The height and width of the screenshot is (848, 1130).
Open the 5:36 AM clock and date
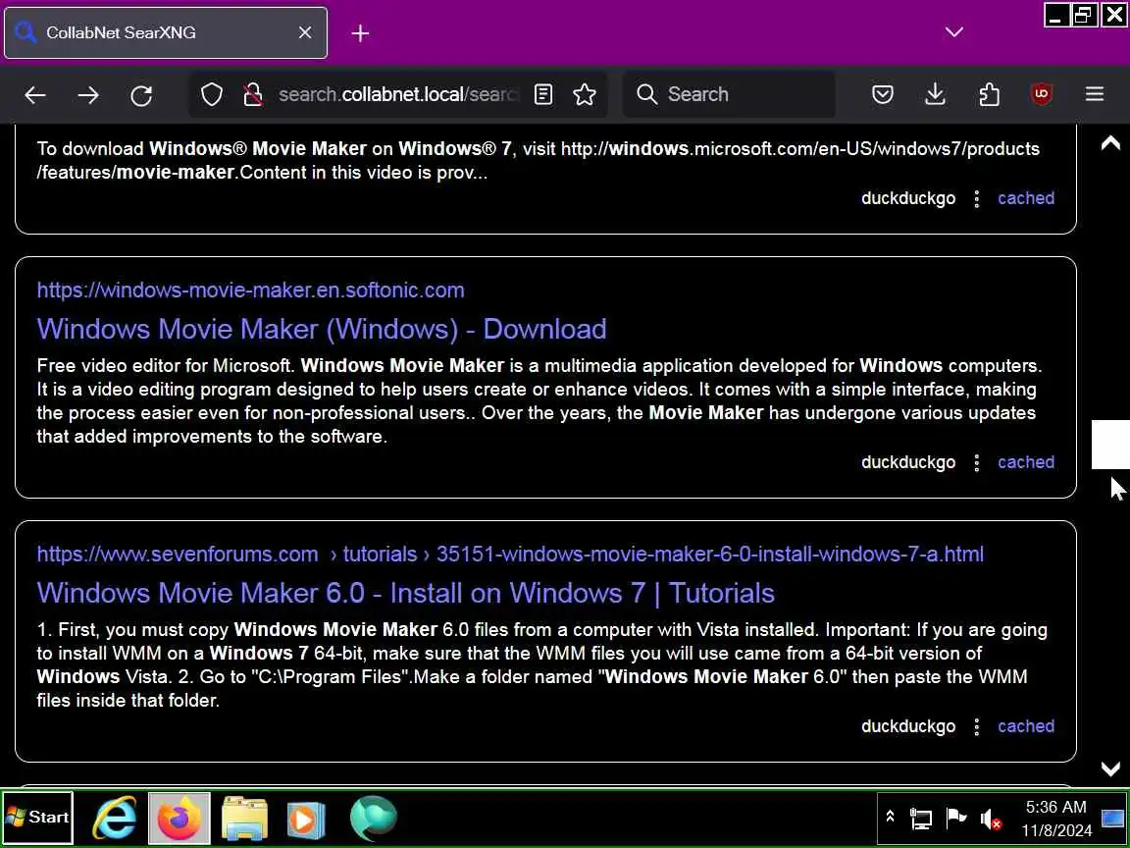click(1055, 819)
